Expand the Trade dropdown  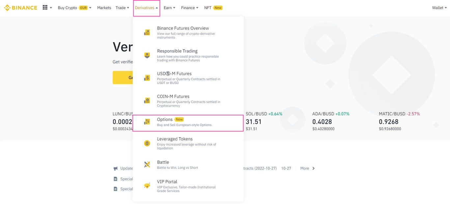coord(122,8)
